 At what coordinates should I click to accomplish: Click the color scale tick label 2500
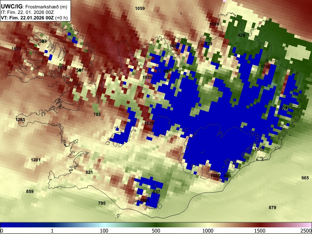(x=306, y=231)
